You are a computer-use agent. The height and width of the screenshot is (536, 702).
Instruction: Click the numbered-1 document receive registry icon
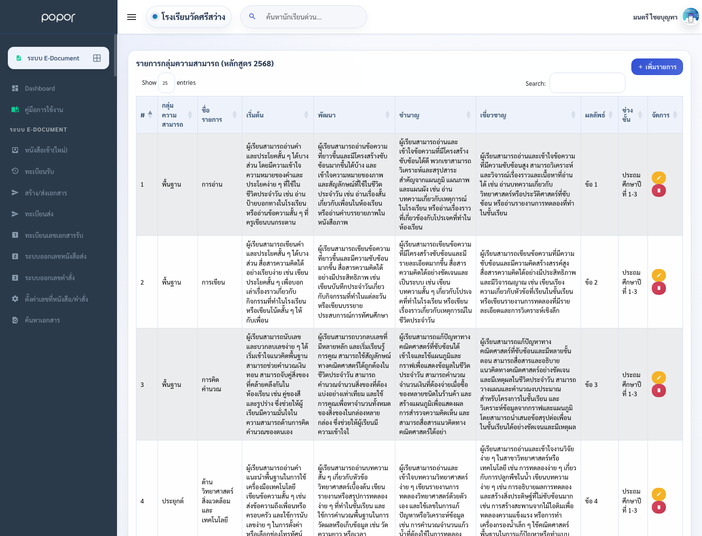pyautogui.click(x=15, y=235)
